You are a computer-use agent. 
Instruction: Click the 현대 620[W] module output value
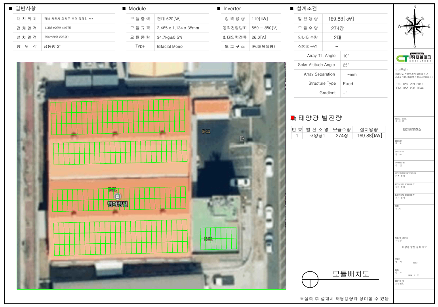(x=169, y=19)
